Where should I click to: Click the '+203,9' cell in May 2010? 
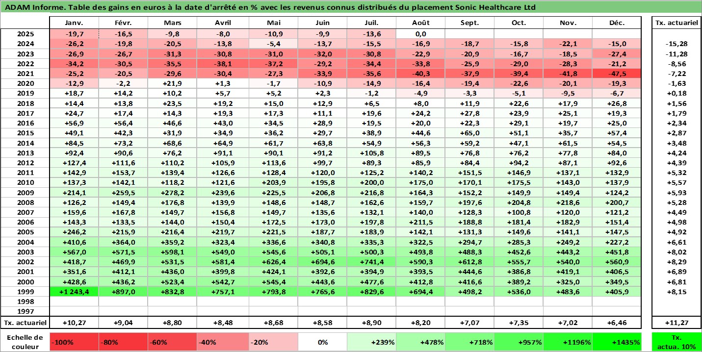273,182
